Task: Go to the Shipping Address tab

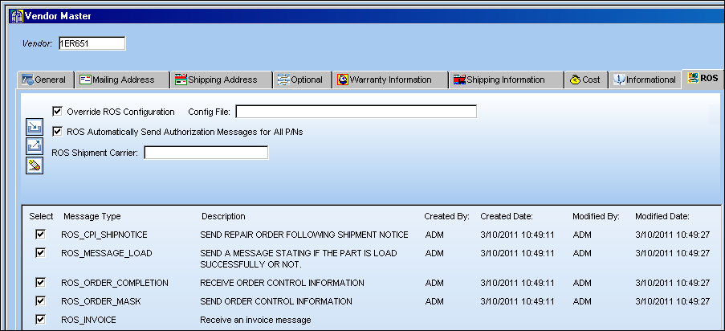Action: tap(222, 80)
